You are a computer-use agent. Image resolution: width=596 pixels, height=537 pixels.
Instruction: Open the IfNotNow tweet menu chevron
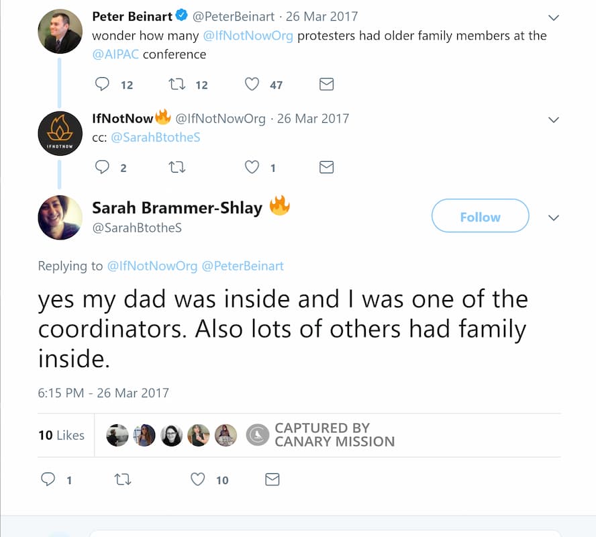553,119
